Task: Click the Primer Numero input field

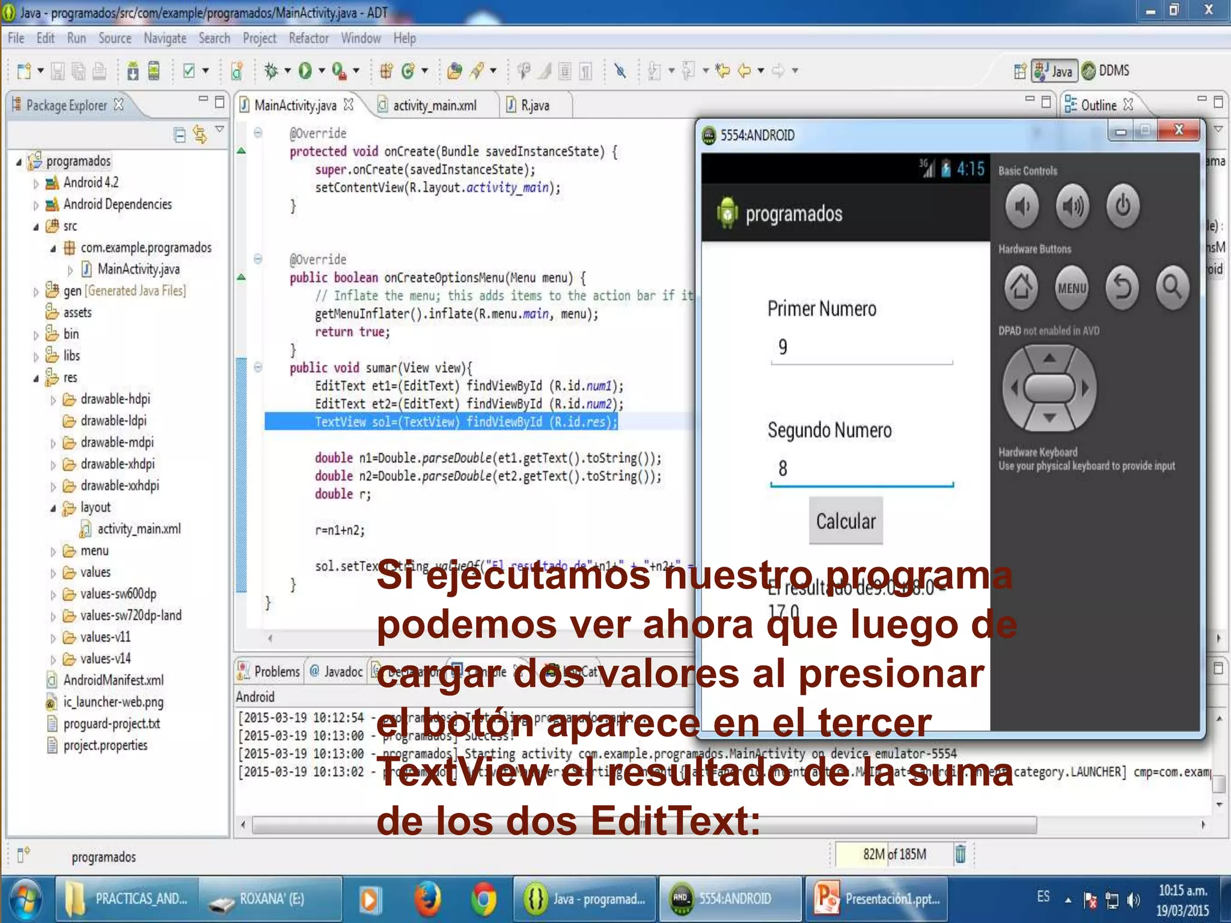Action: (862, 348)
